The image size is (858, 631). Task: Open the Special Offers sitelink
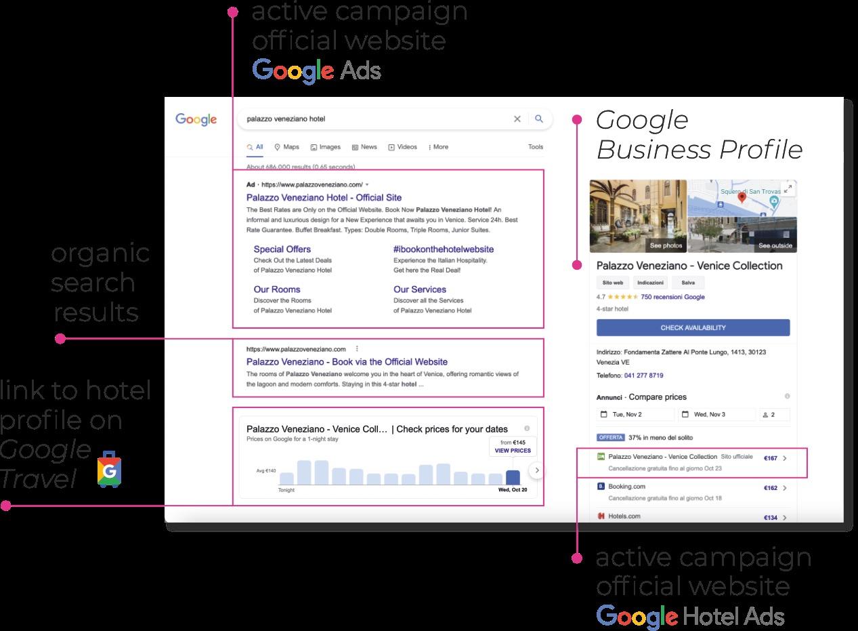[x=282, y=249]
